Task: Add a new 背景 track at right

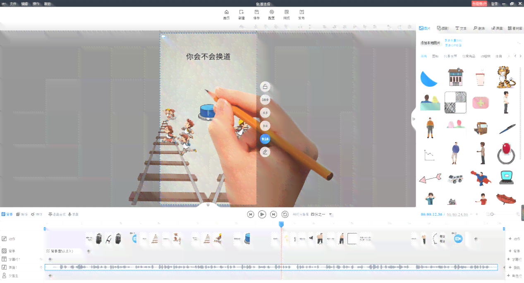Action: pyautogui.click(x=514, y=251)
